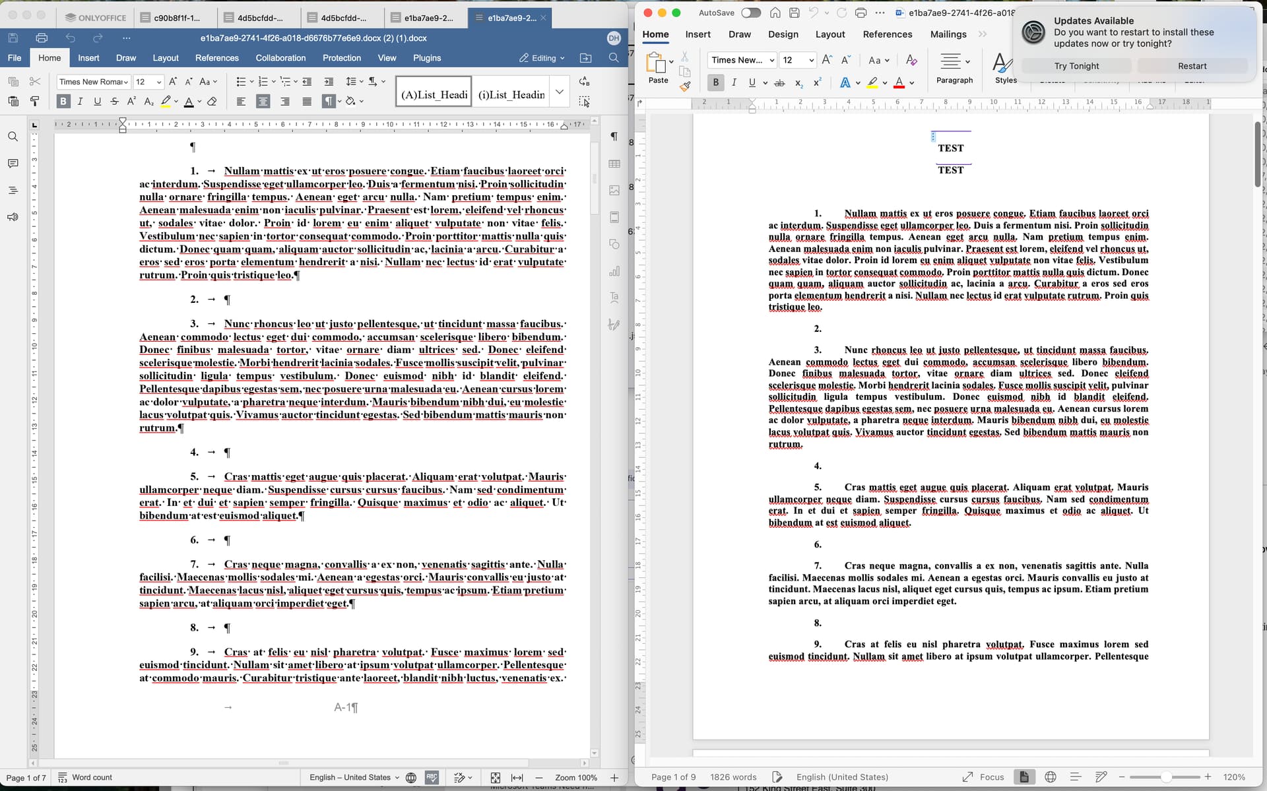
Task: Click the Word save disk icon
Action: (795, 13)
